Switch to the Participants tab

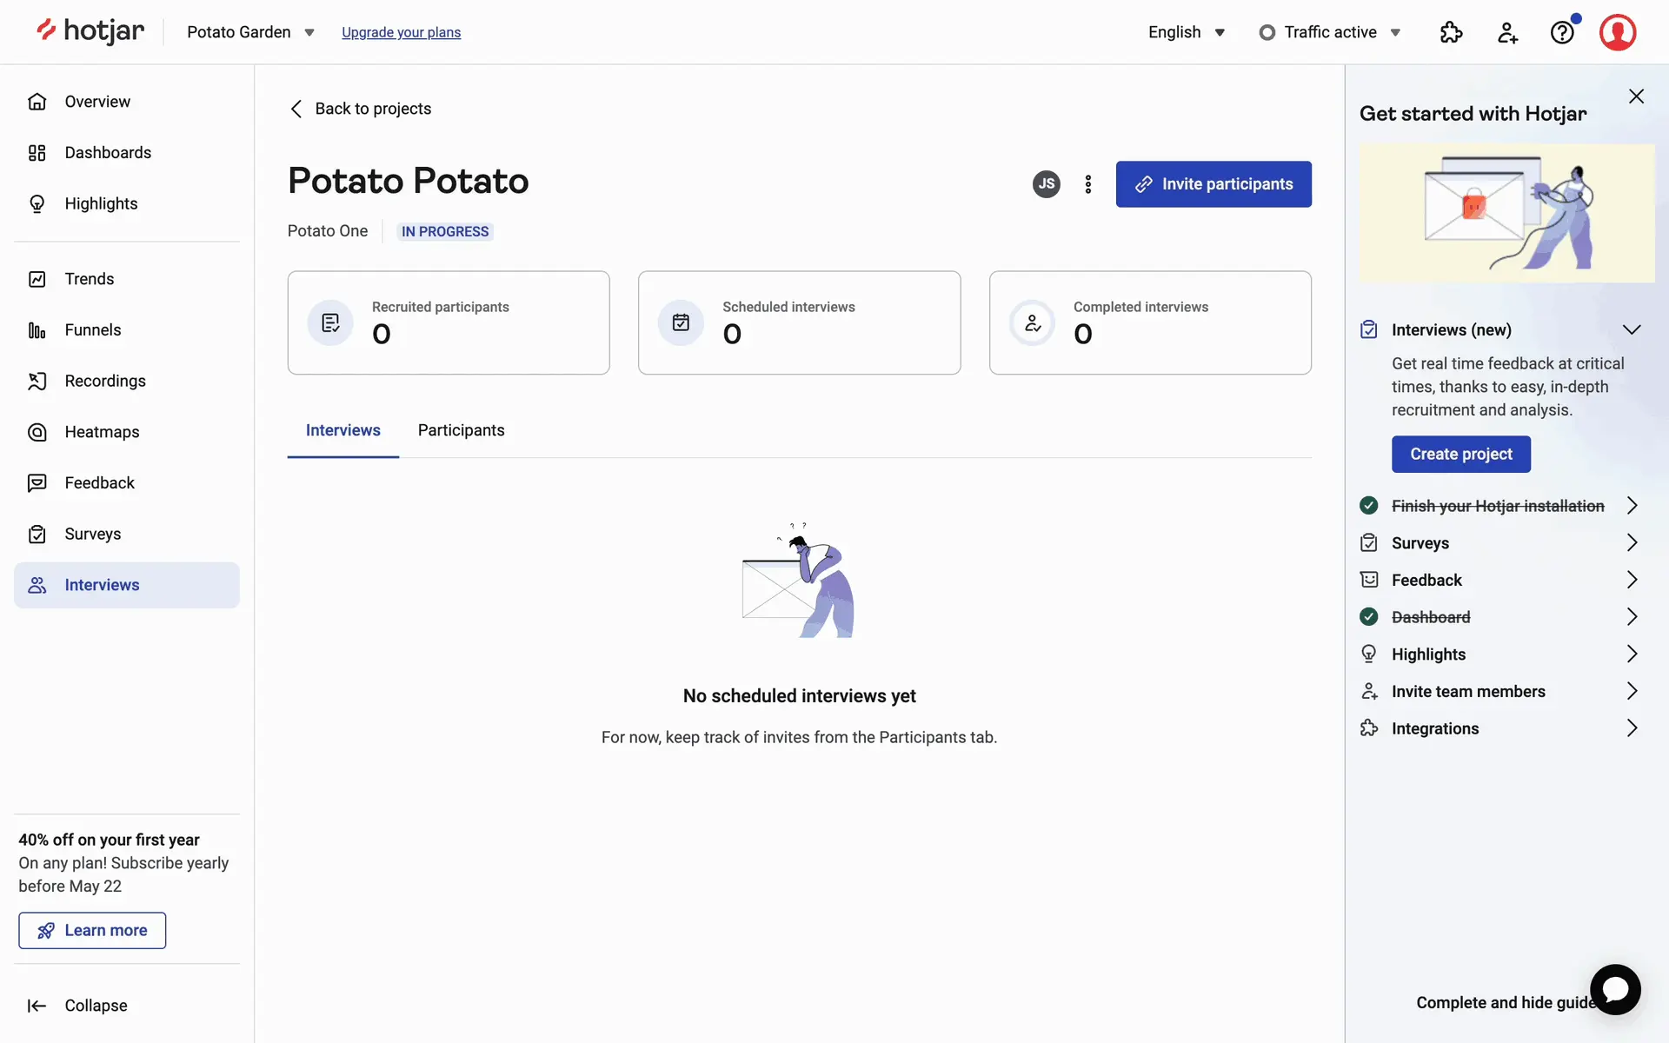(x=461, y=430)
